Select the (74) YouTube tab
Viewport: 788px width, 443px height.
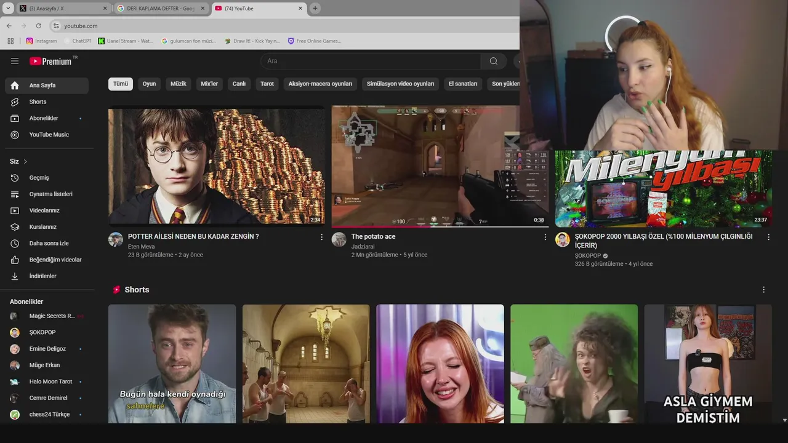click(x=259, y=9)
